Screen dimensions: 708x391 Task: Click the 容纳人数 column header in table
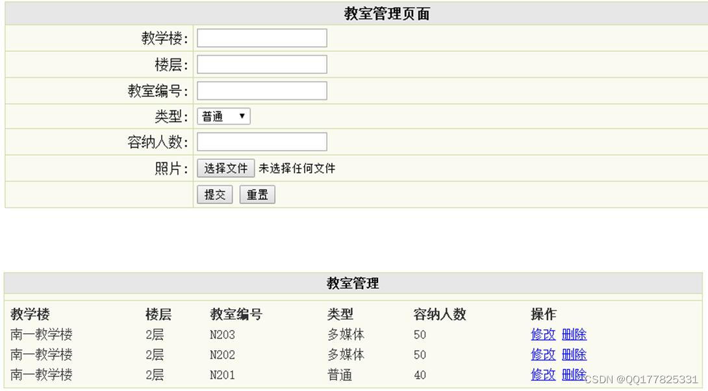click(x=439, y=314)
